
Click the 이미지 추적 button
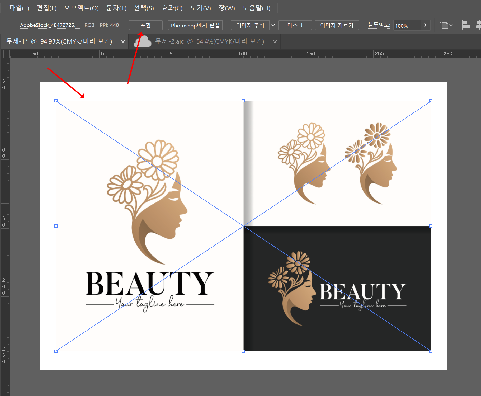click(250, 25)
